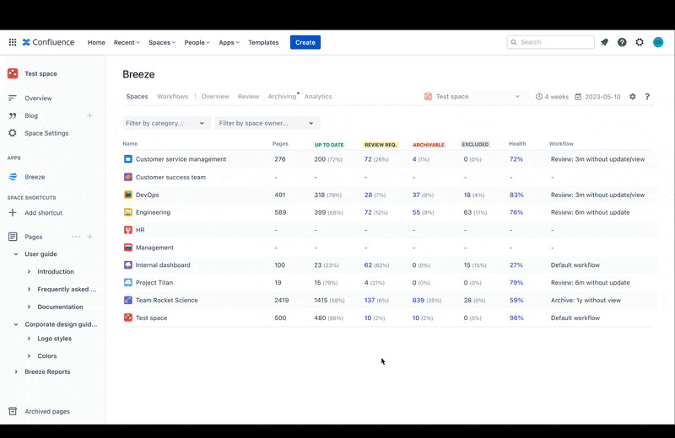Open the Filter by category dropdown
Viewport: 675px width, 438px height.
(166, 123)
